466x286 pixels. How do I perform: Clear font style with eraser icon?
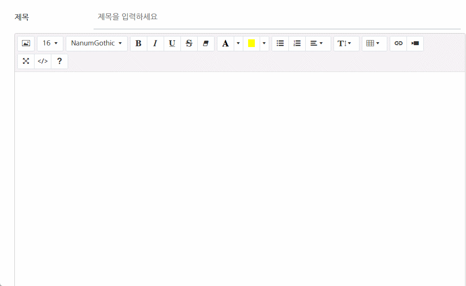[206, 43]
